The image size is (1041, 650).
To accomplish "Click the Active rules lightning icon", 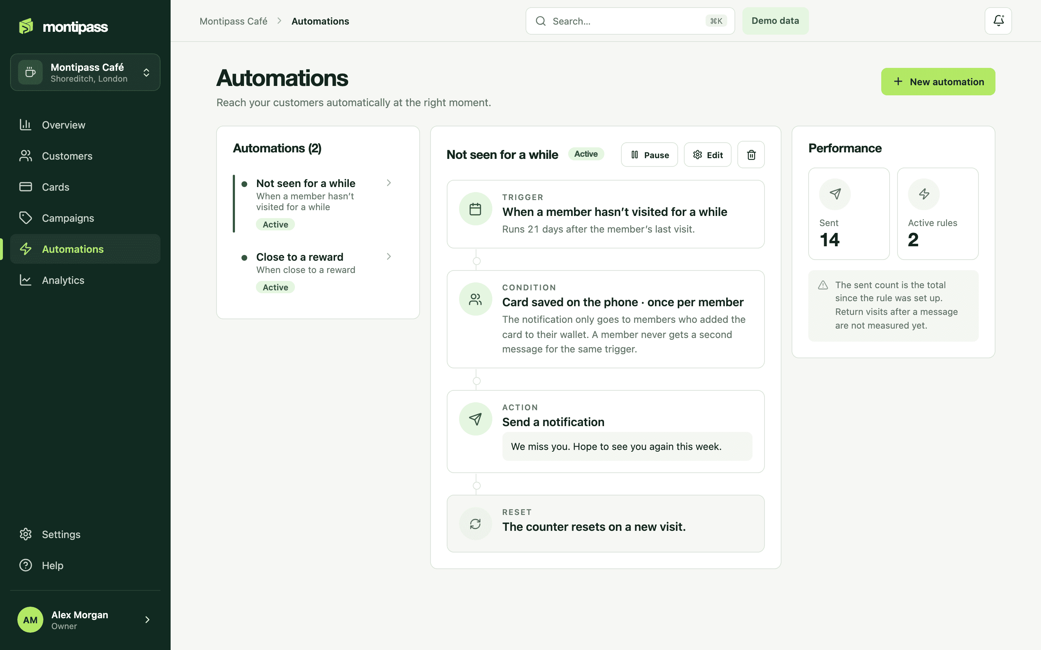I will pos(924,194).
